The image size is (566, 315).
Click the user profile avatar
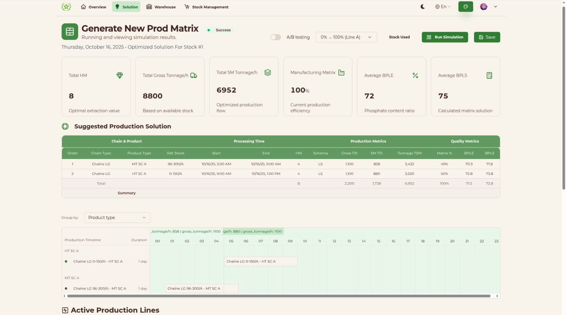(484, 7)
